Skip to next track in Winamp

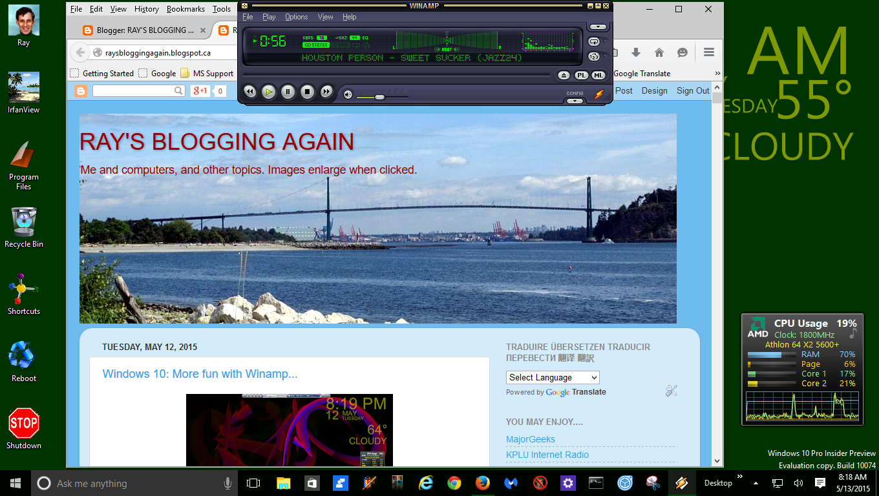(x=327, y=92)
